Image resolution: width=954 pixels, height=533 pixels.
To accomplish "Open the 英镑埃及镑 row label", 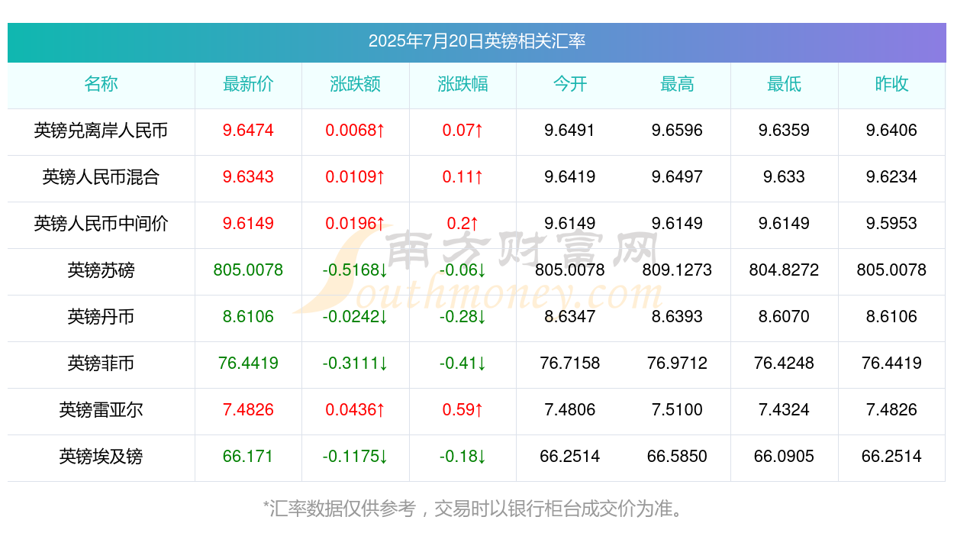I will (101, 457).
